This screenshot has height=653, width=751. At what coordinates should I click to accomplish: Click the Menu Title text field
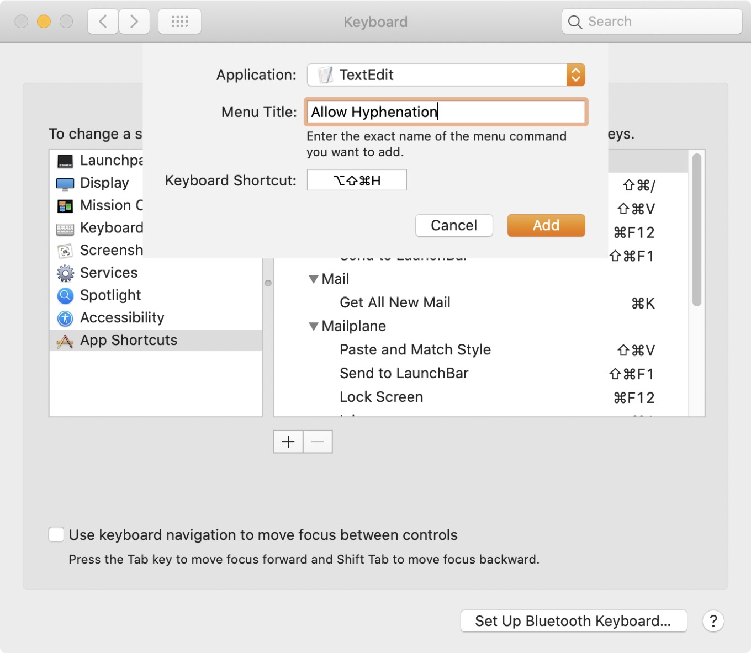[445, 112]
